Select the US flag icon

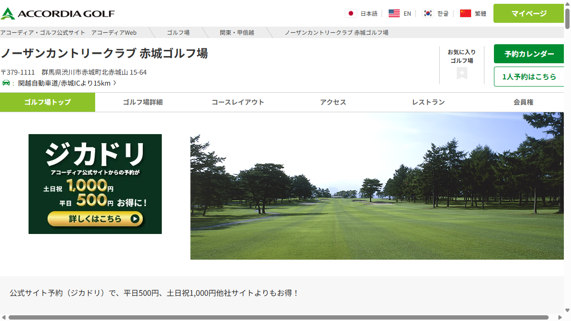click(394, 13)
